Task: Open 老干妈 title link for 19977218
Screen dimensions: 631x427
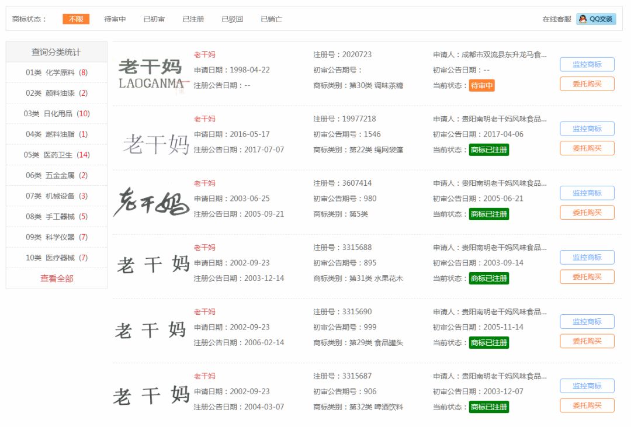Action: tap(204, 119)
